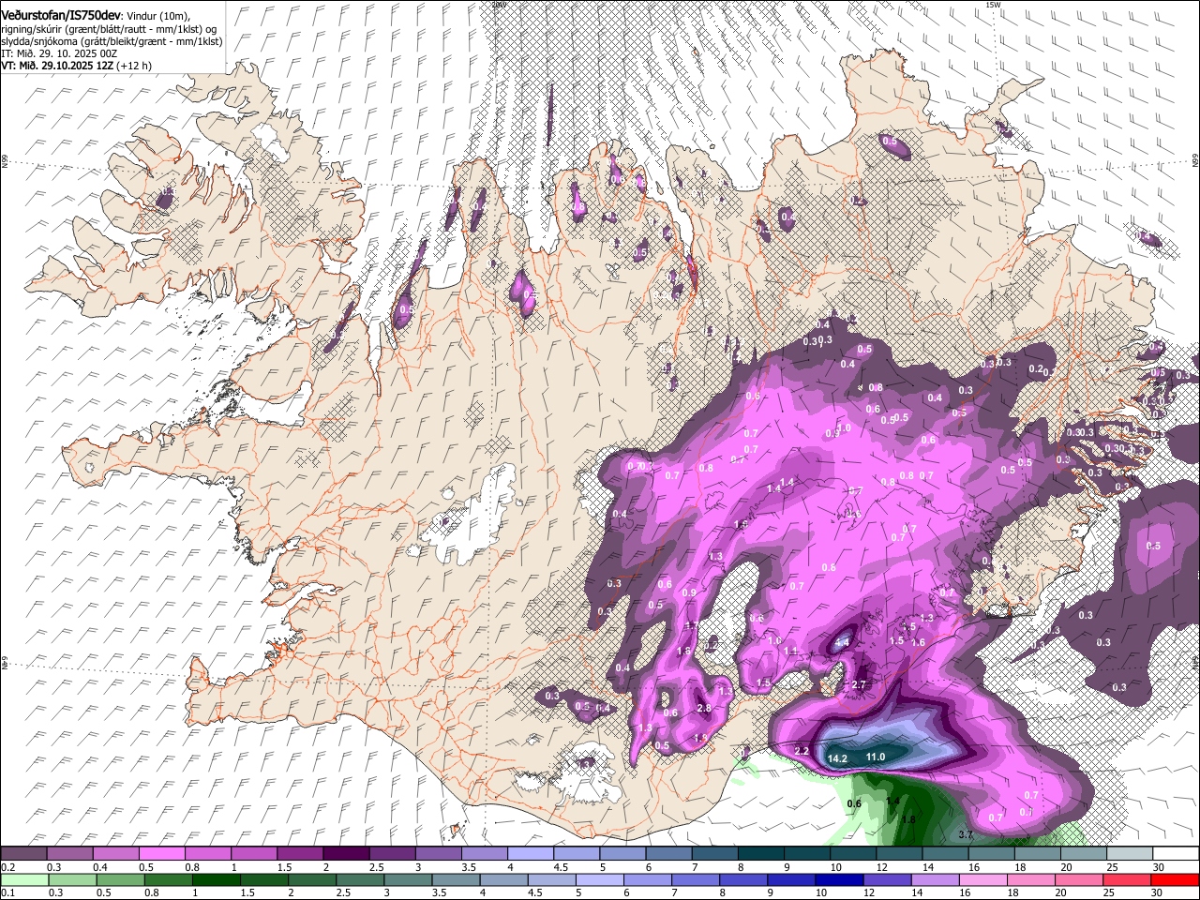Select rain legend swatch between 5 and 6

pos(600,879)
